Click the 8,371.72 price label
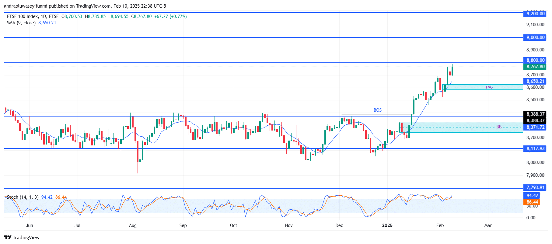The image size is (552, 244). point(535,127)
